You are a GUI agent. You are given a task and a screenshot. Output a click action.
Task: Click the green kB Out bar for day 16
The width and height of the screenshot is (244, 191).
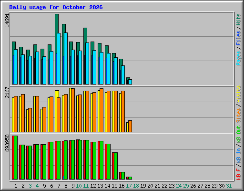point(123,176)
